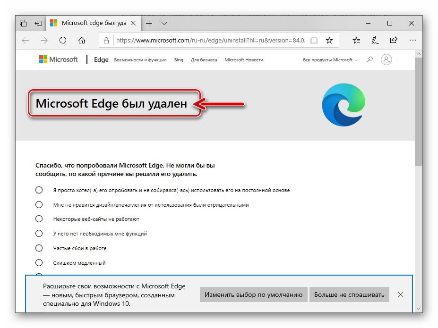Add page to favorites star

[329, 41]
